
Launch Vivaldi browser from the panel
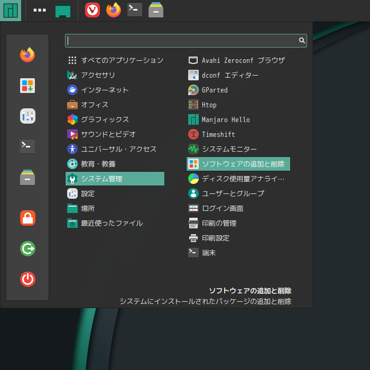[x=92, y=10]
